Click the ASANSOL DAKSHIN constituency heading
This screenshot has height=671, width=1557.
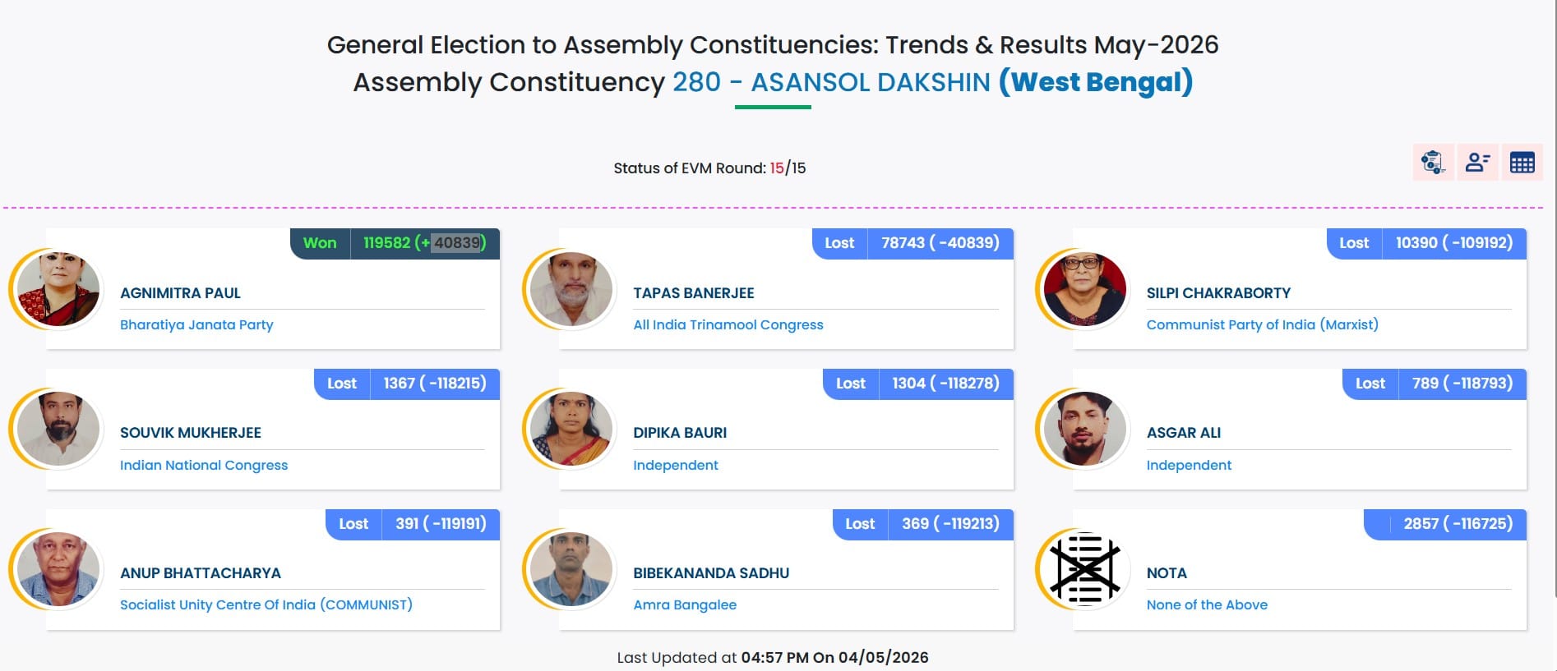click(871, 82)
